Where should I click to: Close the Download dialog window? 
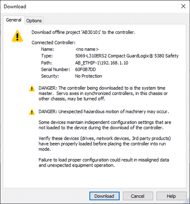(x=183, y=6)
